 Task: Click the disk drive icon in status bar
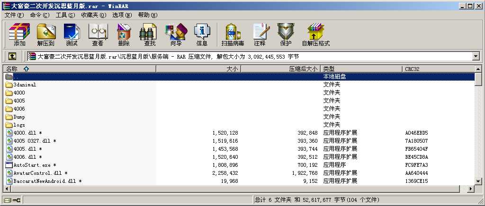click(8, 200)
